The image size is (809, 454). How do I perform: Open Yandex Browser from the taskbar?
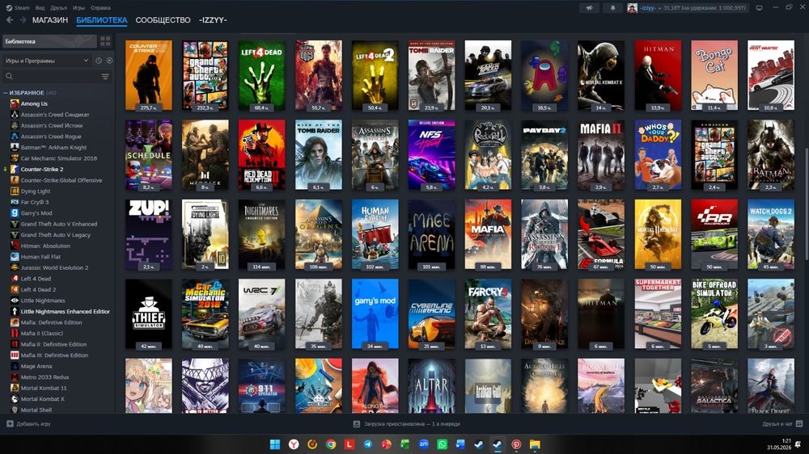coord(294,444)
